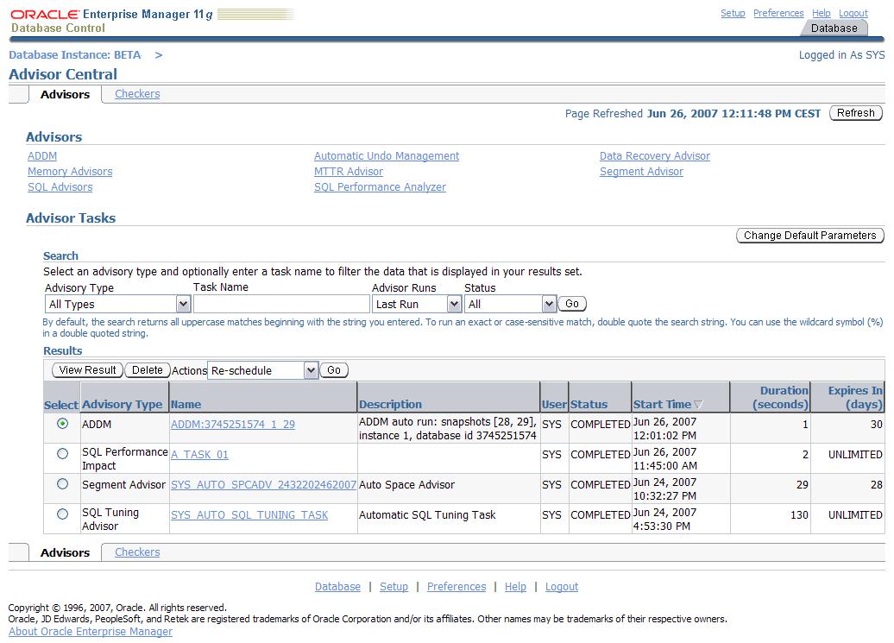This screenshot has width=894, height=643.
Task: Switch to the Checkers tab at top
Action: tap(137, 94)
